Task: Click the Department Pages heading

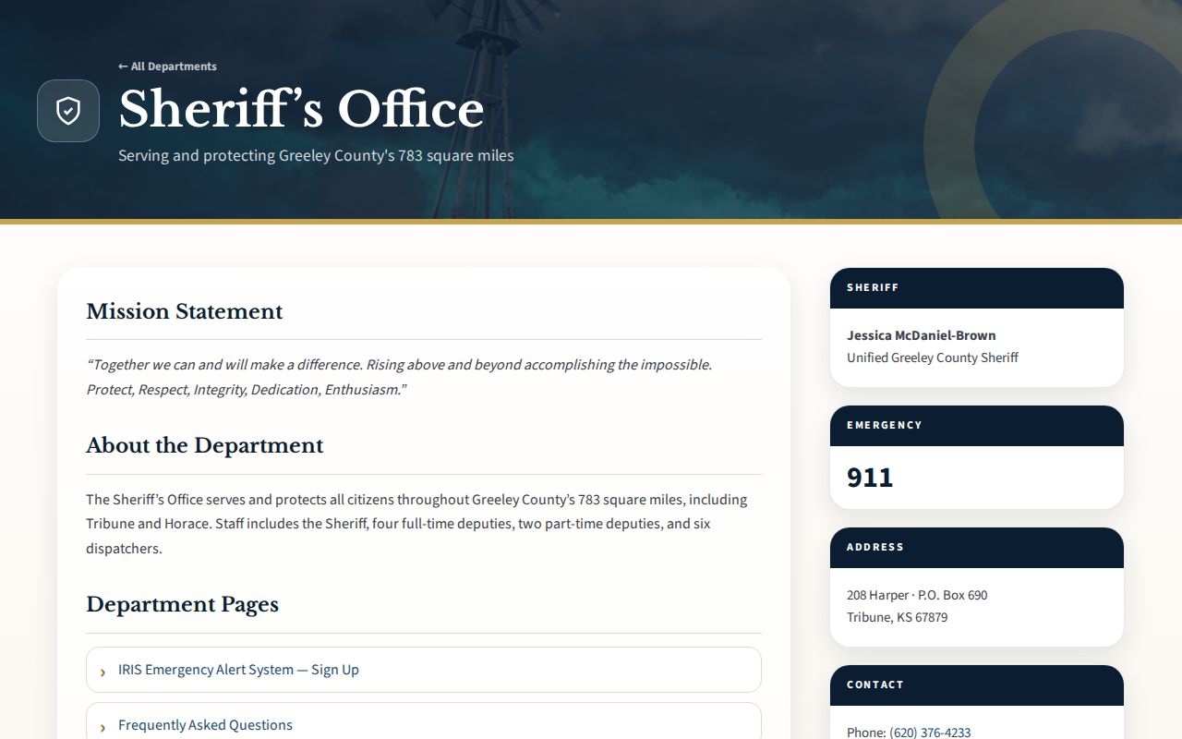Action: click(x=183, y=604)
